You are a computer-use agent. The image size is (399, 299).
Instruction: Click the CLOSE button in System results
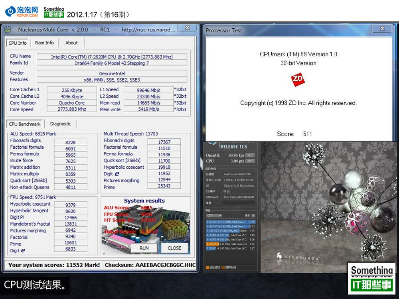[174, 248]
